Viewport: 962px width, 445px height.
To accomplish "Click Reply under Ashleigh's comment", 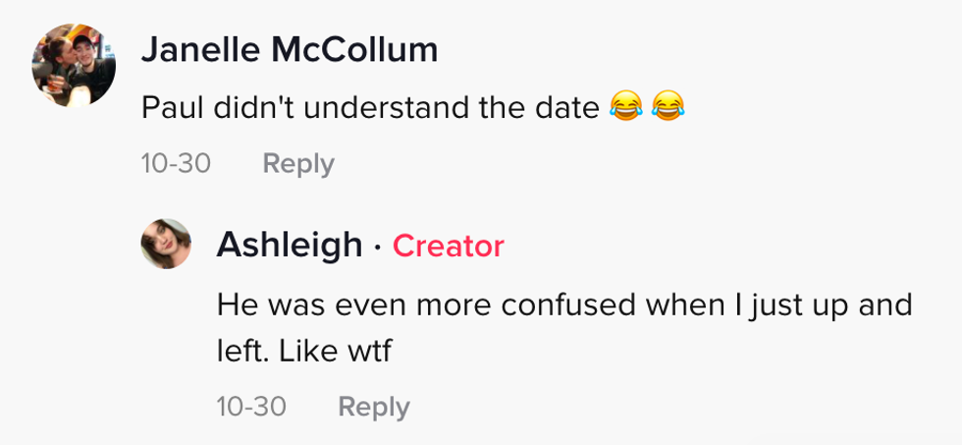I will (x=374, y=407).
